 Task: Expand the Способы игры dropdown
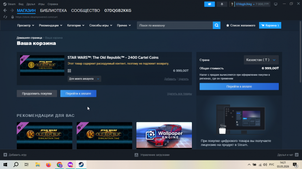[101, 25]
